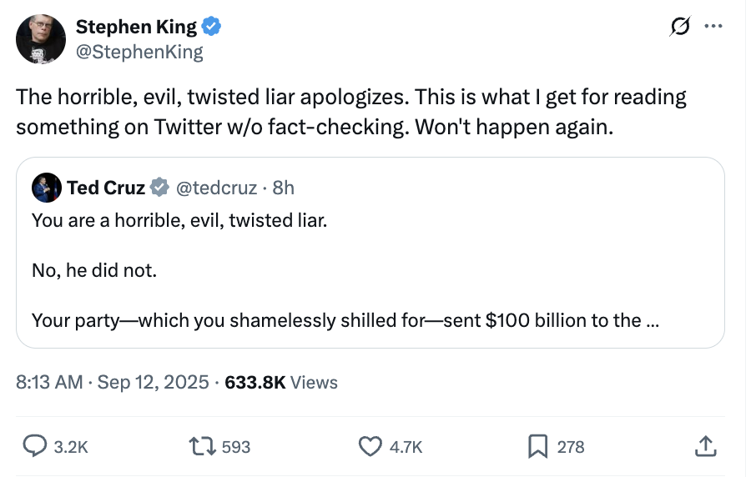Open the three-dot more options menu
This screenshot has height=477, width=751.
(712, 27)
